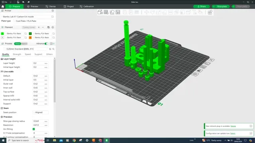Dismiss the network plug-in notification
The width and height of the screenshot is (255, 143).
point(251,126)
